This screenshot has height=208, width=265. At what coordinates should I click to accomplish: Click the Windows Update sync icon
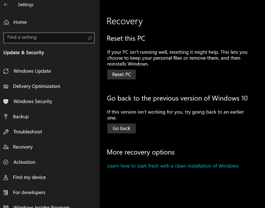click(6, 71)
